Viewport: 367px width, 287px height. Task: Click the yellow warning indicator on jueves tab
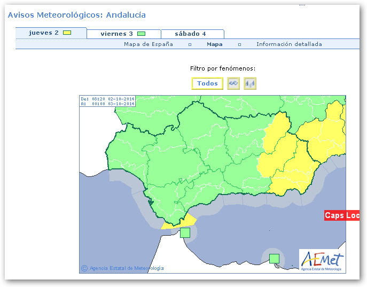pyautogui.click(x=67, y=33)
